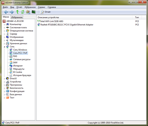Click the Сервер tower icon
The height and width of the screenshot is (126, 148).
8,34
